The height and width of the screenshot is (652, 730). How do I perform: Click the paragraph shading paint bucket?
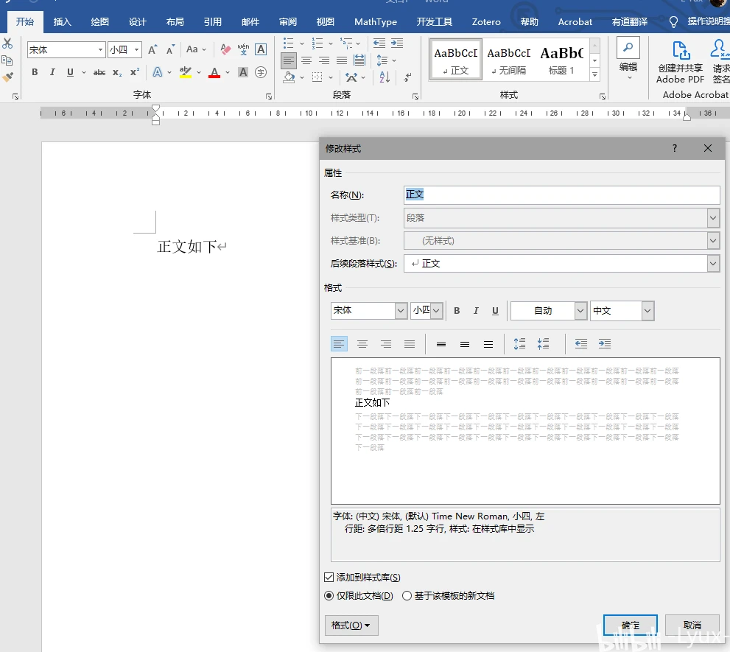pyautogui.click(x=289, y=77)
